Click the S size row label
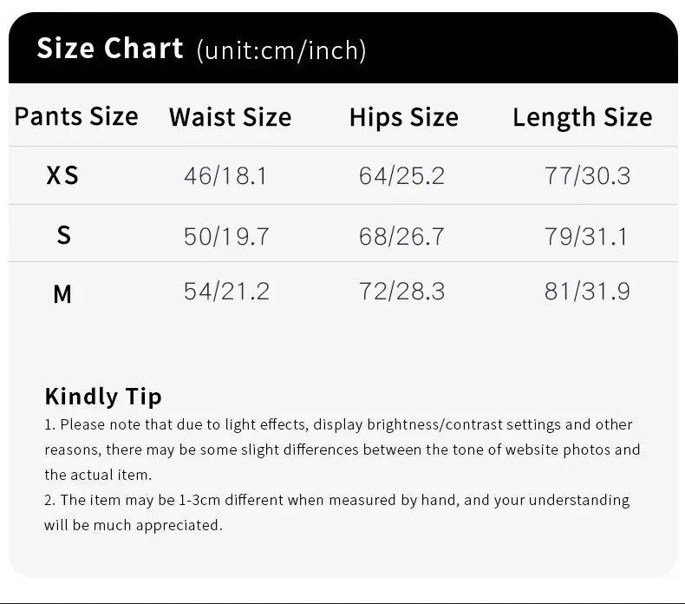This screenshot has height=604, width=685. [x=63, y=235]
